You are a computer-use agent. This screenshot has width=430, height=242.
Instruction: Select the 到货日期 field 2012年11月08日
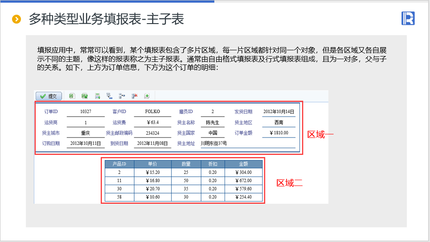tap(152, 143)
